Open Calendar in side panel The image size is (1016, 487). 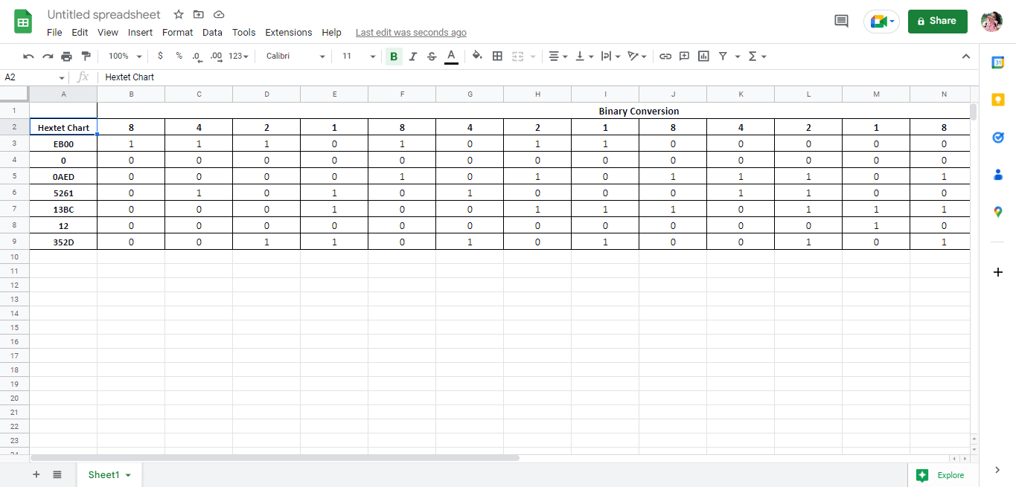(998, 62)
